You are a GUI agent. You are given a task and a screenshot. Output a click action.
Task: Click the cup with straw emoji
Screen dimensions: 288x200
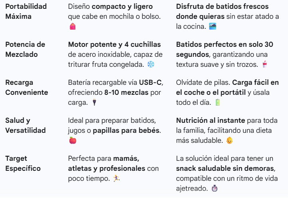[264, 64]
